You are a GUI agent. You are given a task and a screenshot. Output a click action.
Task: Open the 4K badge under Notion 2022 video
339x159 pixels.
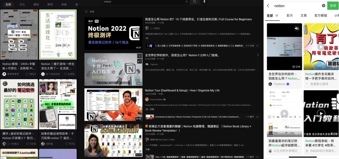click(147, 38)
